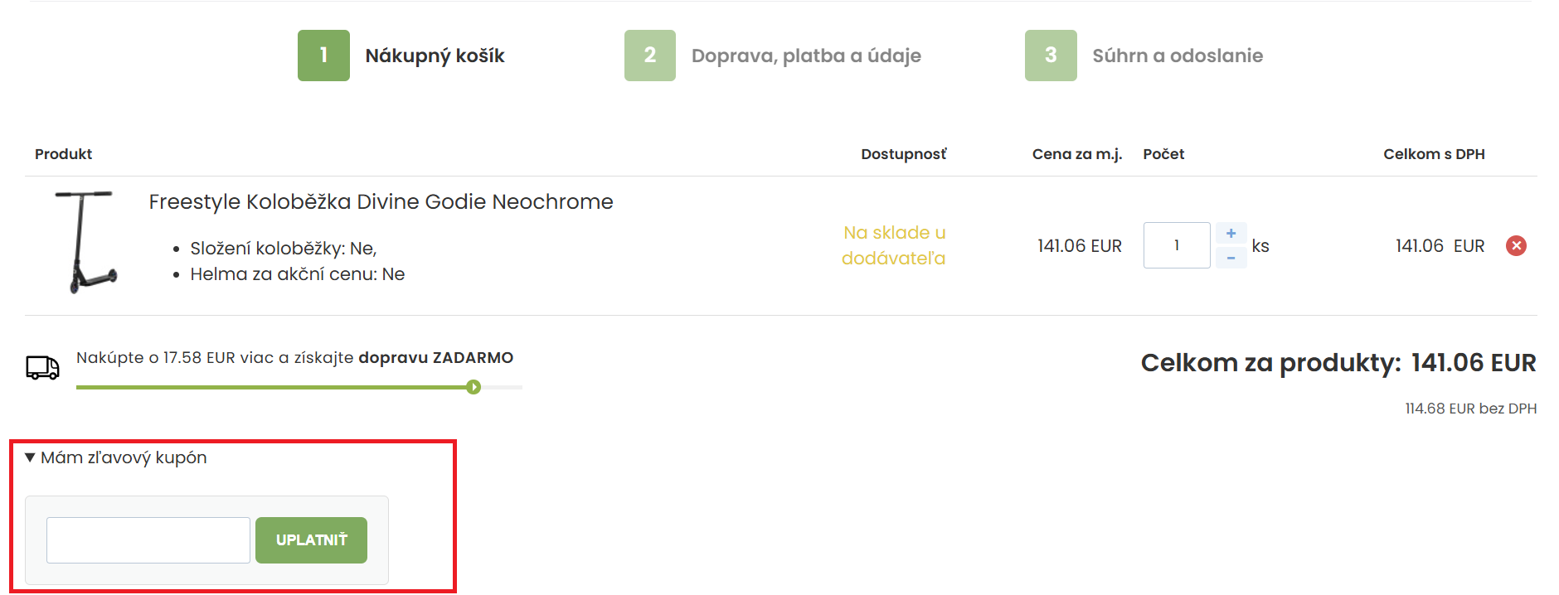Select the "Nákupný košík" step label
Screen dimensions: 1559x595
(x=435, y=56)
